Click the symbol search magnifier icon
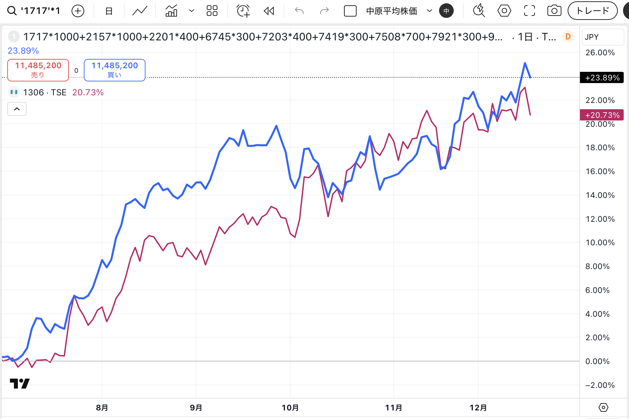This screenshot has height=419, width=629. [12, 11]
